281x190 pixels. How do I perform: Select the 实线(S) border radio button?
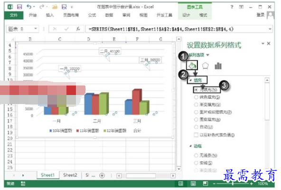coord(196,163)
